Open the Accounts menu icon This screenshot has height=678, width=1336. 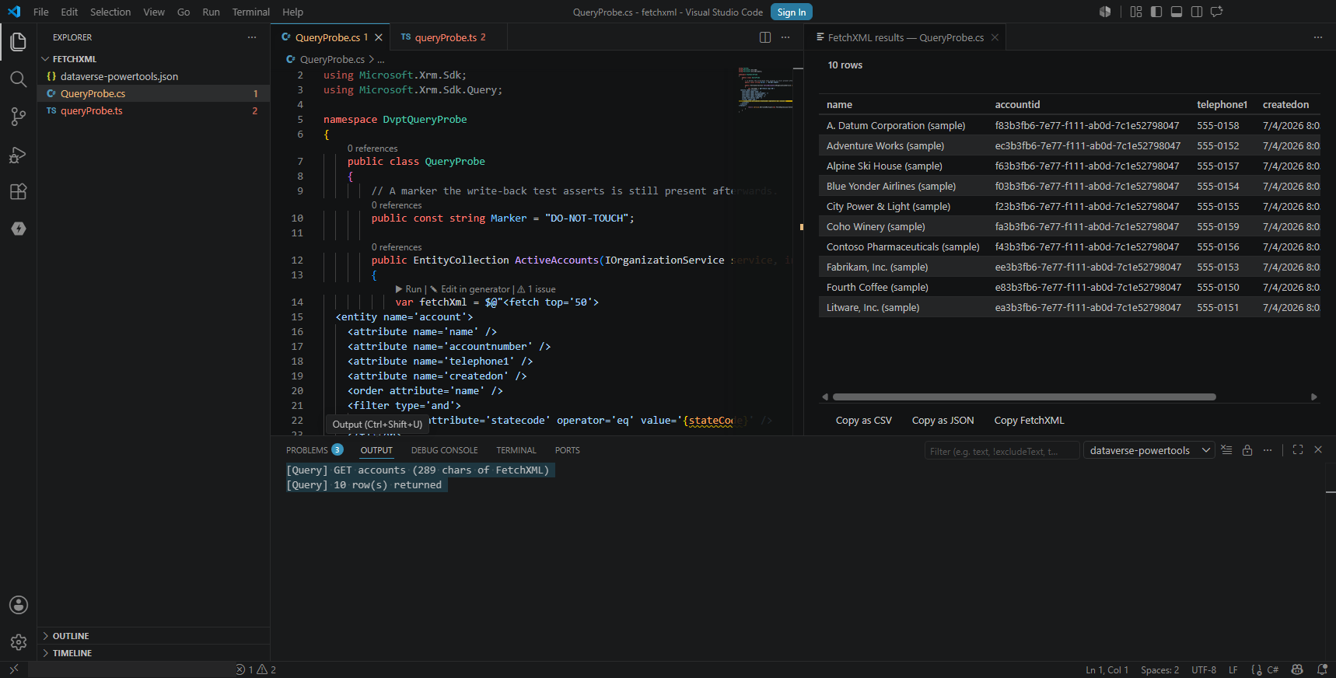tap(19, 605)
